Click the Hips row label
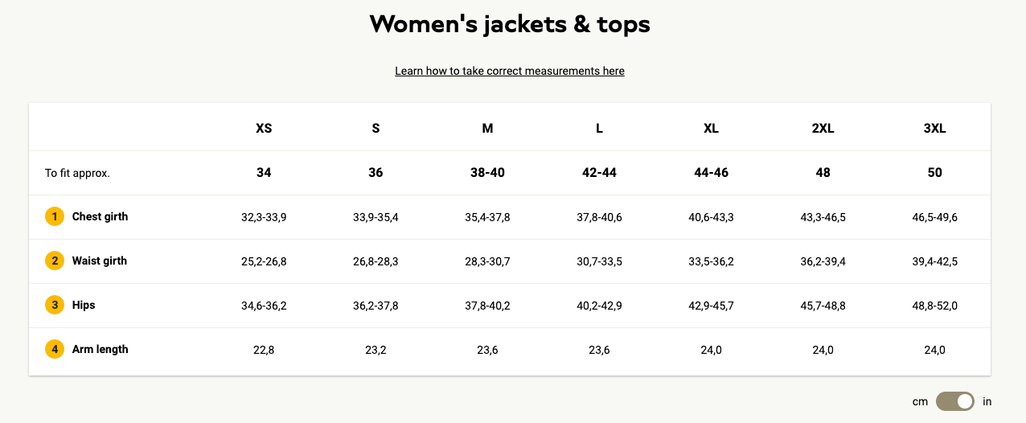 tap(84, 306)
